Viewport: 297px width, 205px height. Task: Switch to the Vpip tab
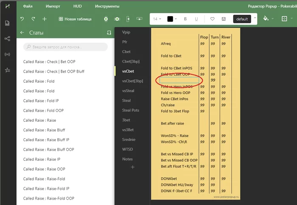(x=126, y=32)
